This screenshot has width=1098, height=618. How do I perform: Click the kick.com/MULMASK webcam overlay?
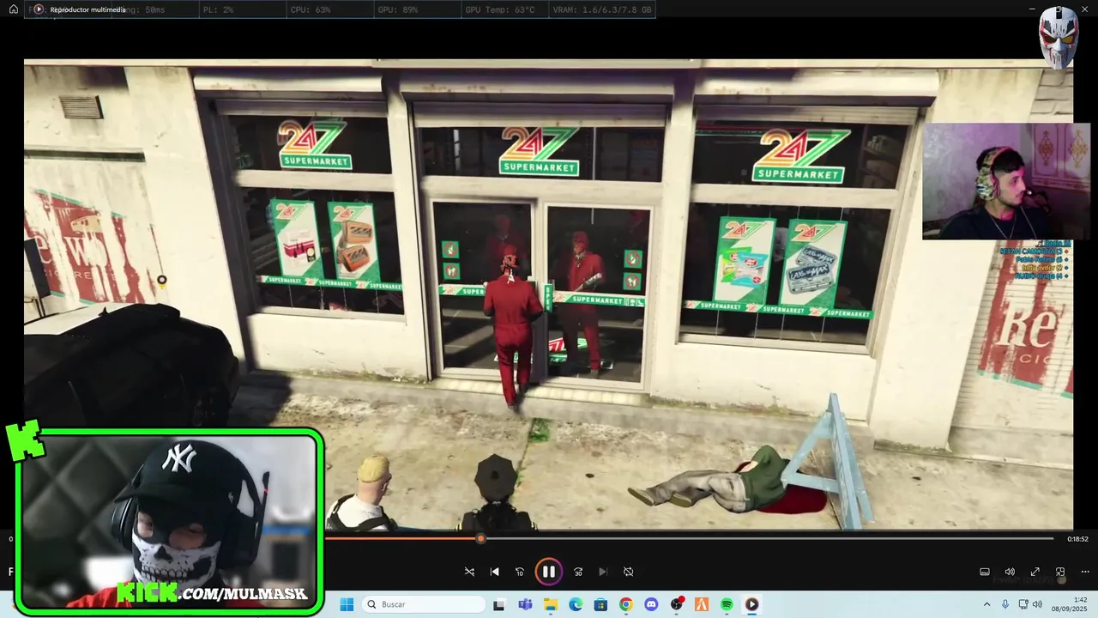click(170, 522)
